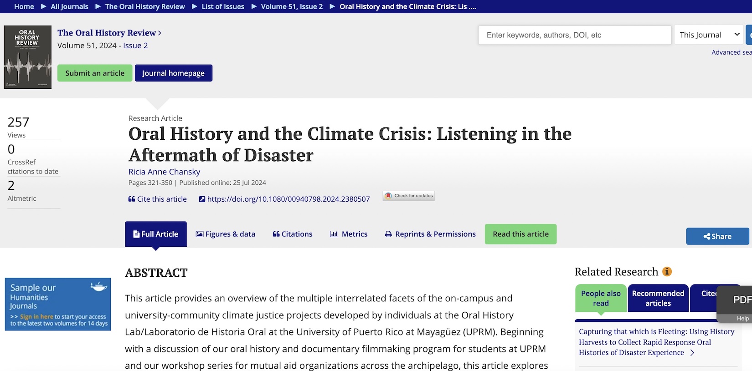
Task: Click the Read this article button
Action: point(520,234)
